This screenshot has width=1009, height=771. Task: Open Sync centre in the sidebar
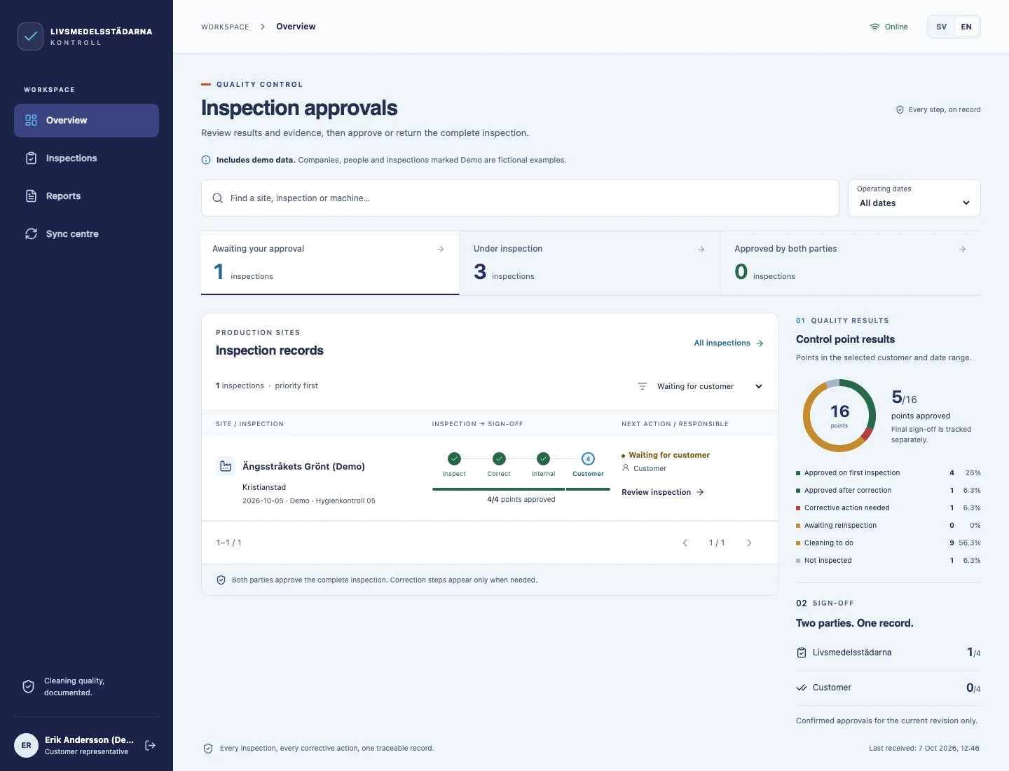click(86, 234)
